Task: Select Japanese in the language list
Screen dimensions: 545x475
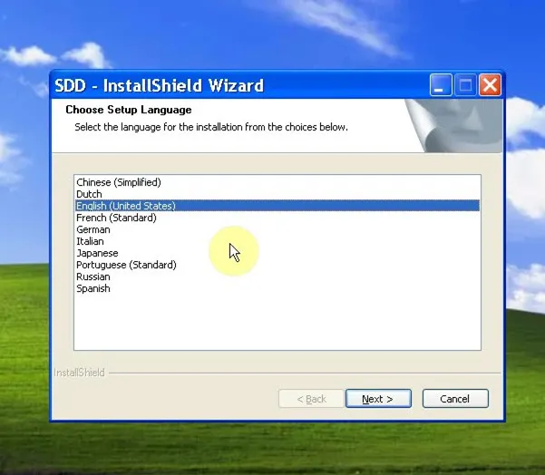Action: (x=97, y=253)
